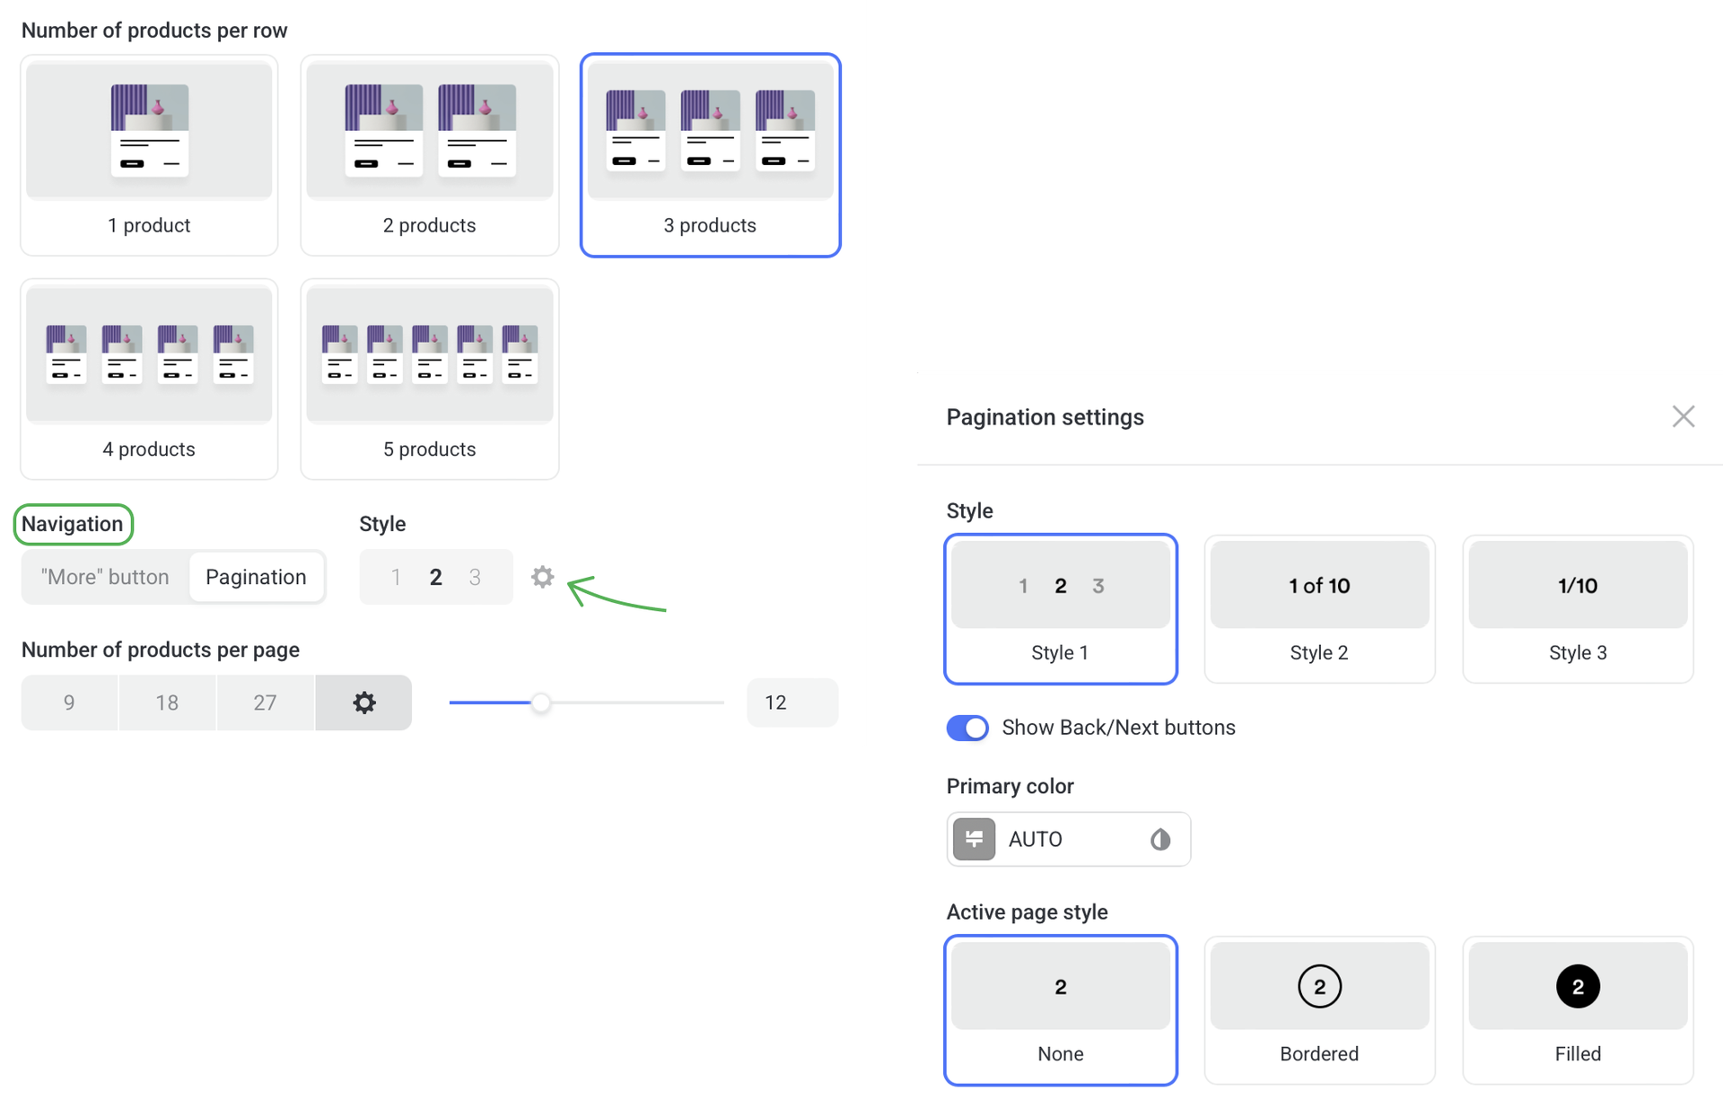Select the 2 products per row layout
The image size is (1723, 1108).
429,155
